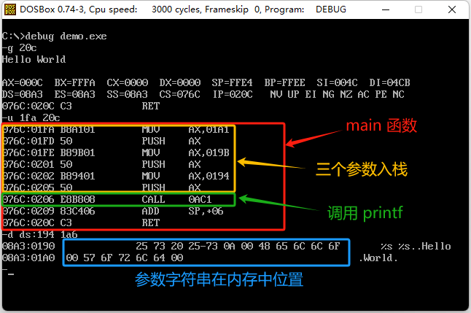Click the '-d ds:194 1a6' command line
This screenshot has width=471, height=313.
[x=40, y=234]
